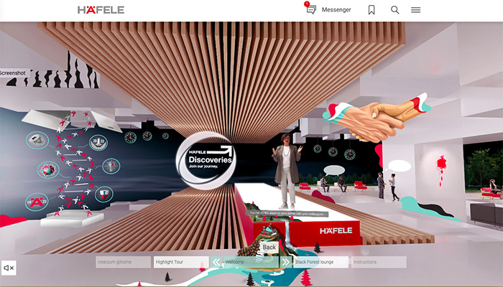Click the Back button
Screen dimensions: 503x287
pyautogui.click(x=269, y=247)
